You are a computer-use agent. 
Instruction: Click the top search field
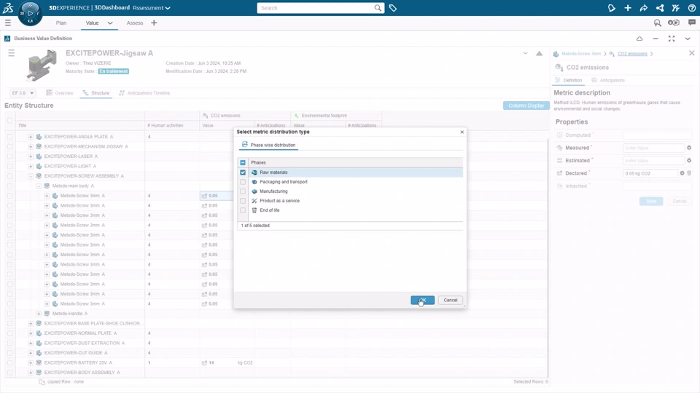coord(315,8)
